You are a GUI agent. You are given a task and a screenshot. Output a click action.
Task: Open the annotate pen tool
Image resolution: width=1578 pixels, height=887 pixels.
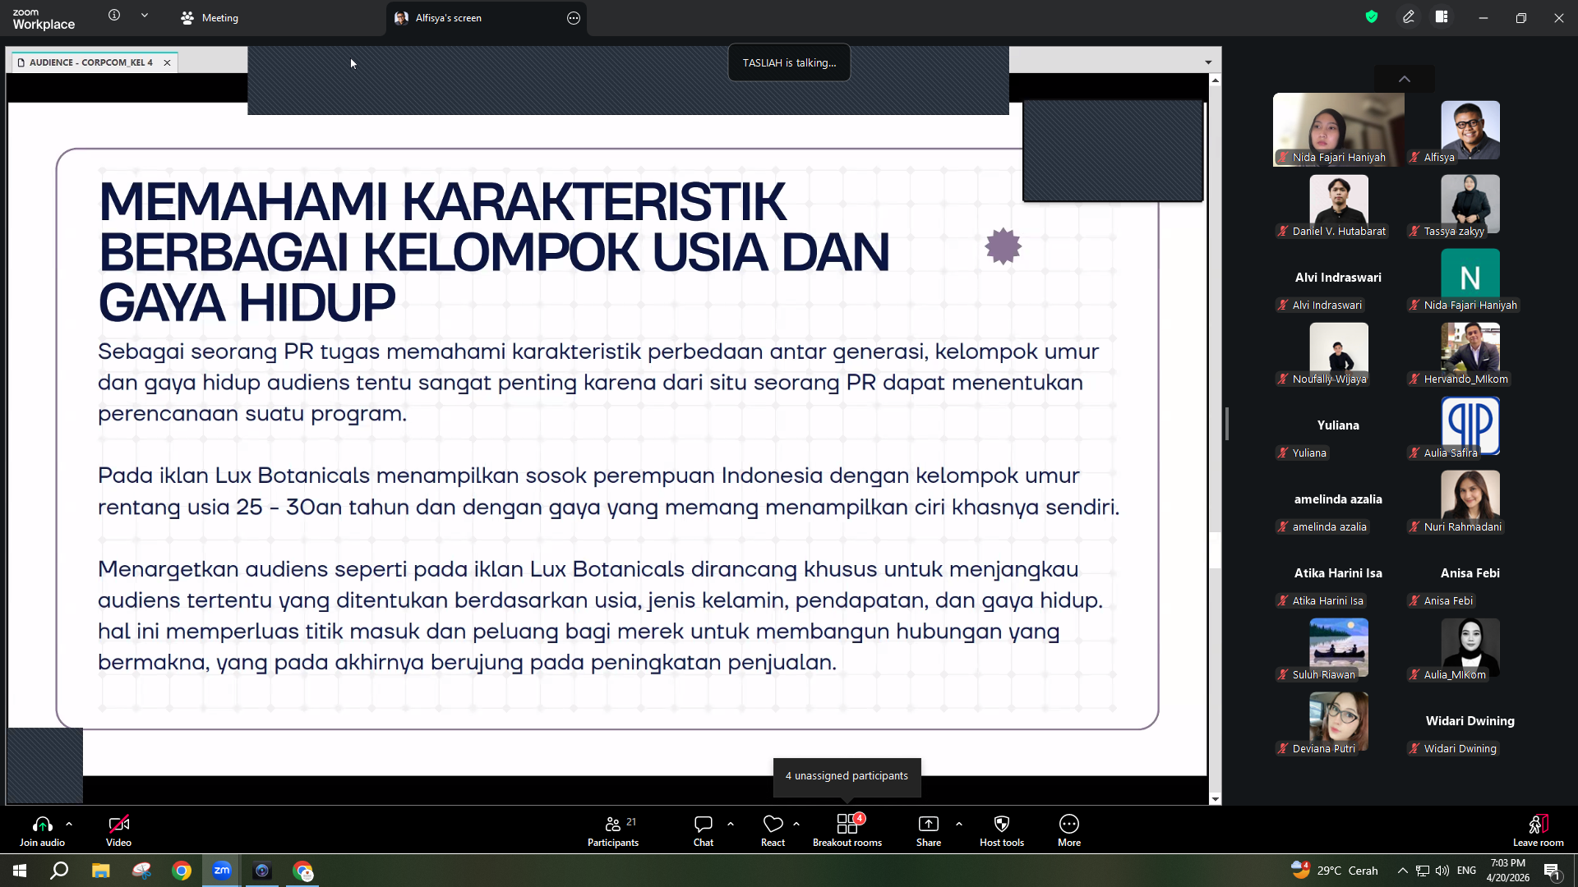click(x=1409, y=16)
